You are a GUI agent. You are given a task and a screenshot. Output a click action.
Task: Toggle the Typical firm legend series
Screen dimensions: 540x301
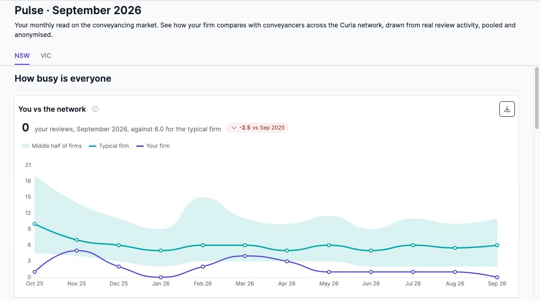coord(109,146)
